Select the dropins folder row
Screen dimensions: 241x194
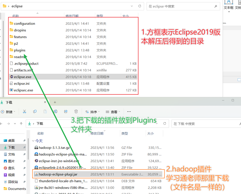tap(73, 30)
